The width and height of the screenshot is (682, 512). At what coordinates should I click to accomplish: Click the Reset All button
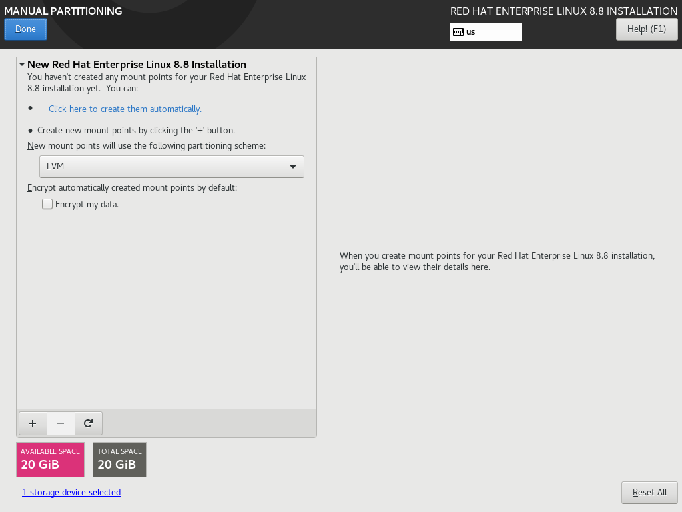point(649,493)
